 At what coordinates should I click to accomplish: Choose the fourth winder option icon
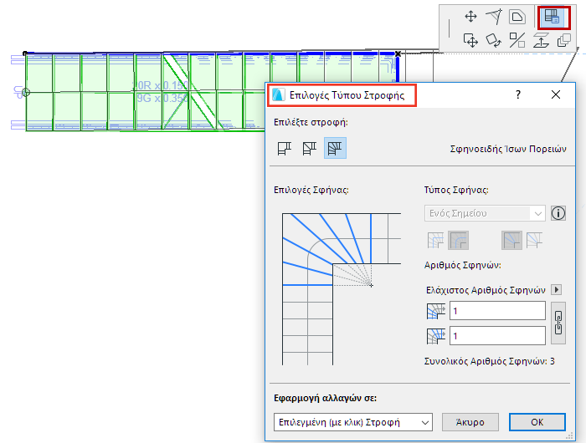[534, 240]
